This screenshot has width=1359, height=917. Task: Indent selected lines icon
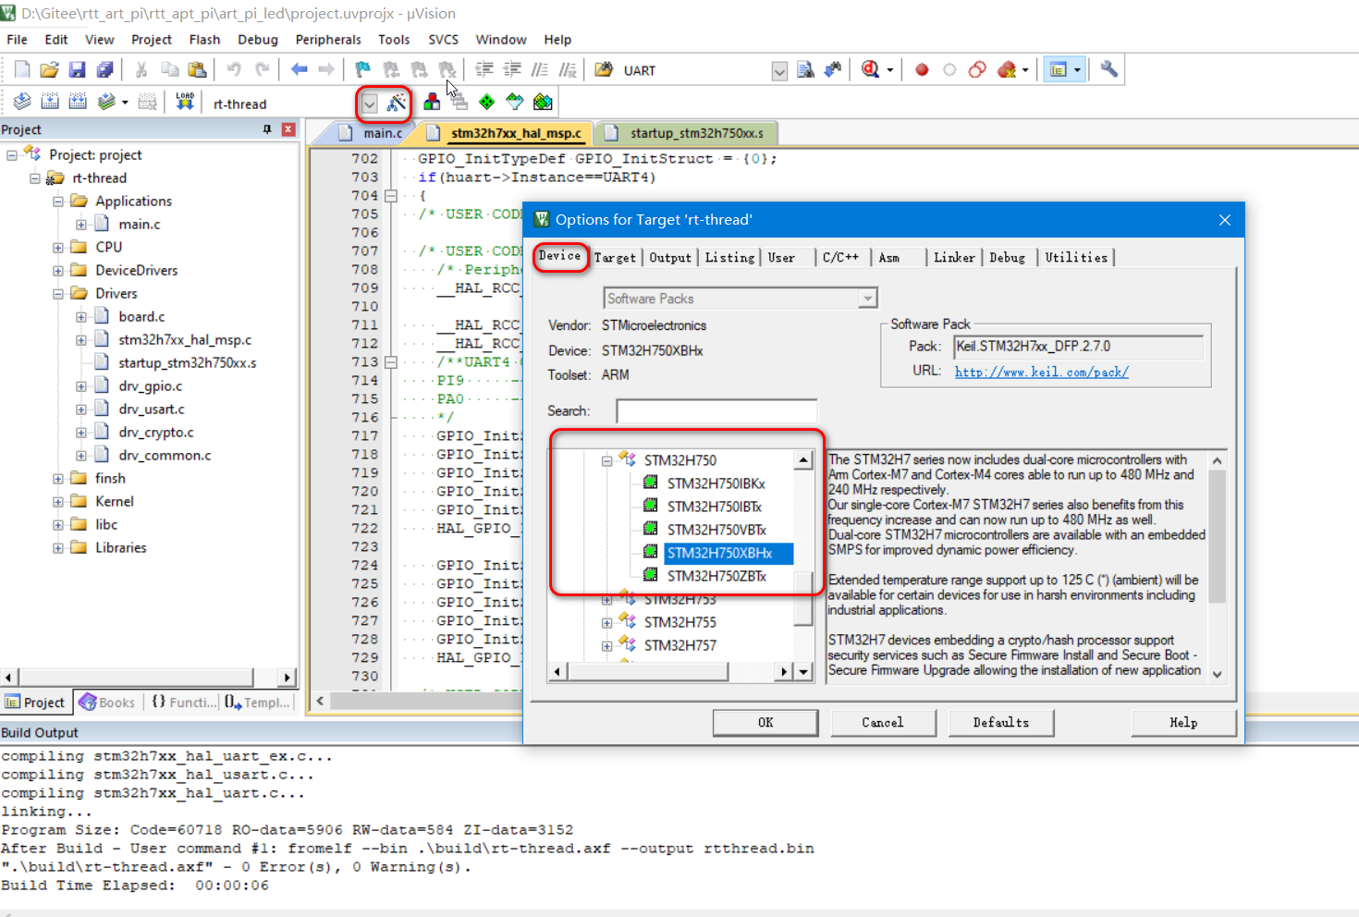[x=484, y=69]
